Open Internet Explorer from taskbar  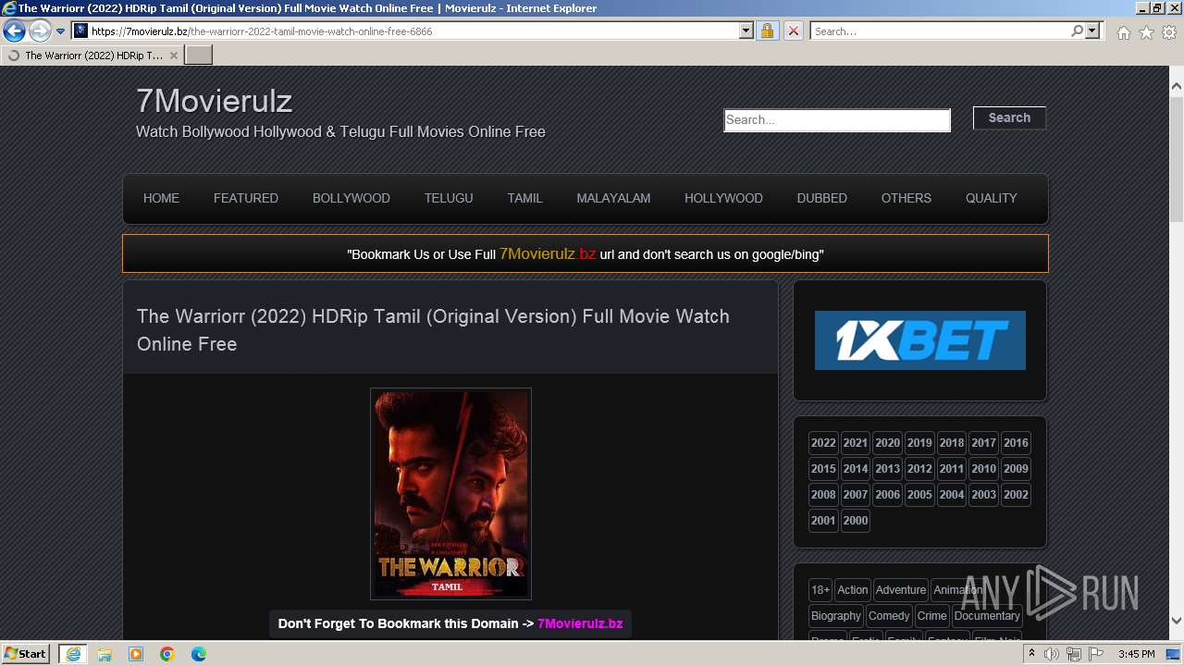[x=72, y=654]
